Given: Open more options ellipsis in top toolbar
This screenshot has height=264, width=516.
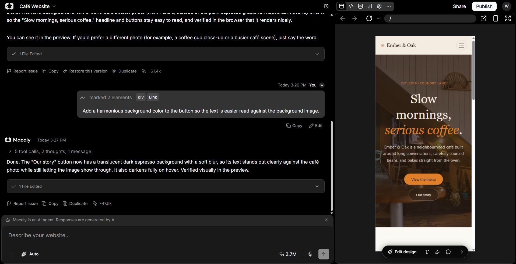Looking at the screenshot, I should pos(389,6).
